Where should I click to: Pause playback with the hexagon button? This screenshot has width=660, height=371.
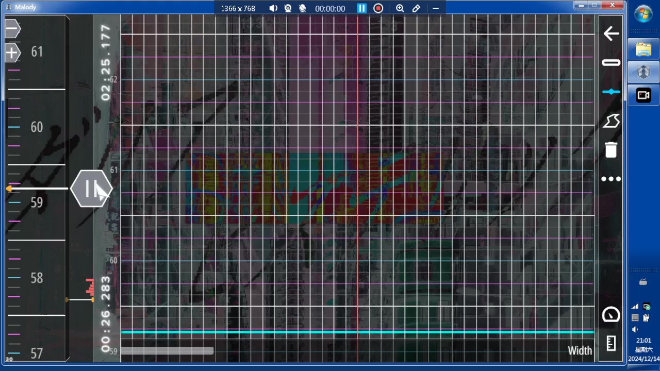[91, 189]
